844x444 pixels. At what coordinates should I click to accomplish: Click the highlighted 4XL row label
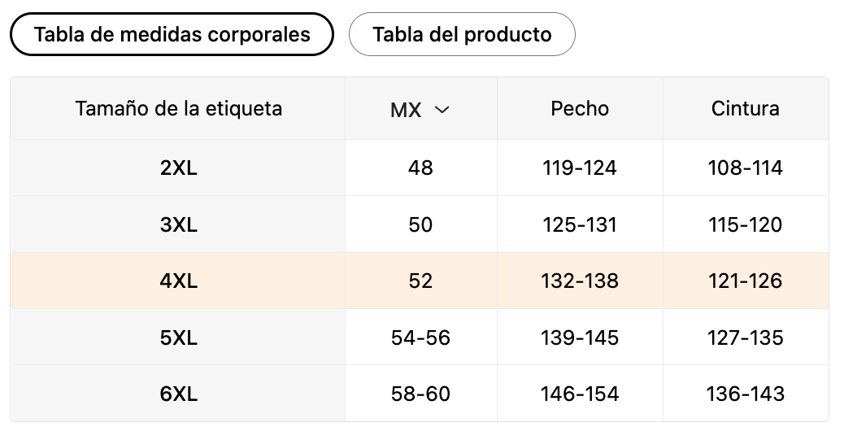point(178,281)
